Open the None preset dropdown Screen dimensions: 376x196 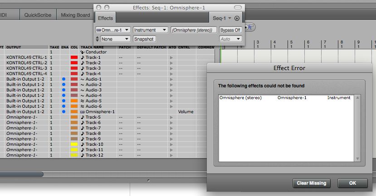pos(115,39)
